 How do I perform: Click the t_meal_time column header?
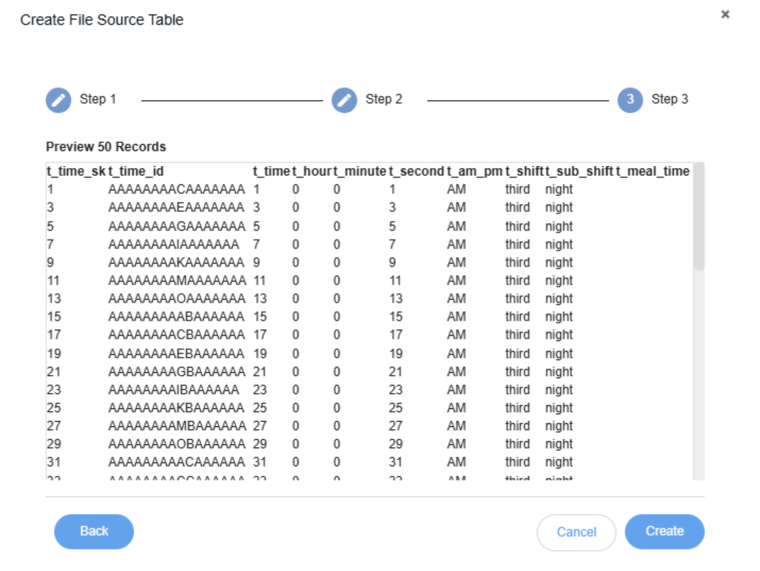(x=652, y=171)
